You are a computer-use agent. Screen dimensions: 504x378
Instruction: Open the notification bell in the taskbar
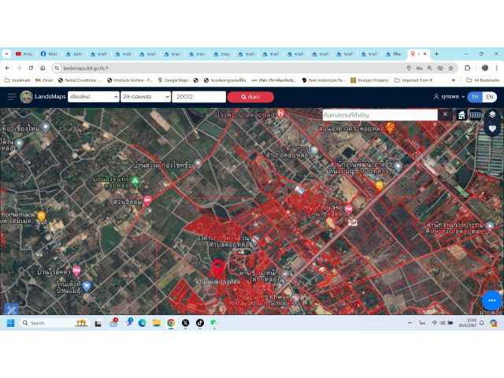click(x=481, y=323)
